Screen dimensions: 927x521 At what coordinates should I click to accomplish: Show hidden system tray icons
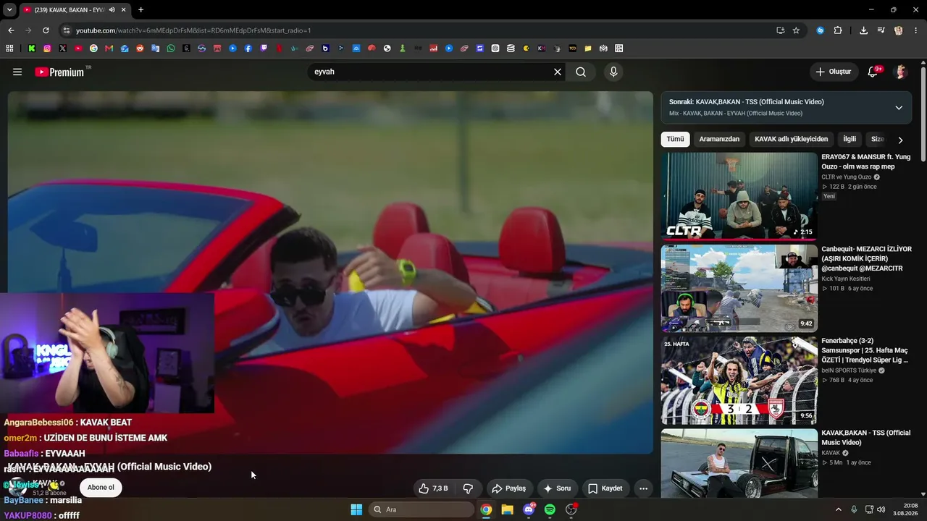tap(839, 509)
